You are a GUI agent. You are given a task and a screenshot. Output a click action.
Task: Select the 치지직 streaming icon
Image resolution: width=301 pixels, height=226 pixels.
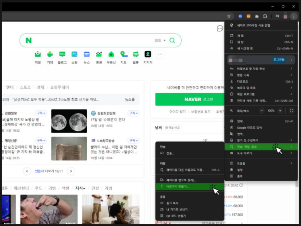(x=147, y=55)
